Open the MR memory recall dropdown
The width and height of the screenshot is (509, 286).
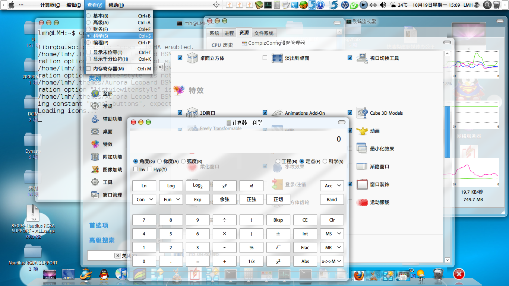tap(332, 247)
